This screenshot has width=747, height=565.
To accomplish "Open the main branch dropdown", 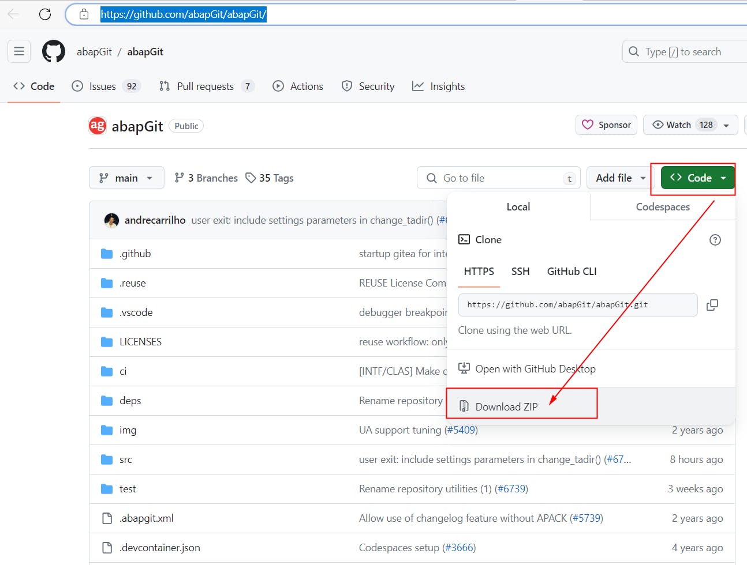I will (126, 178).
